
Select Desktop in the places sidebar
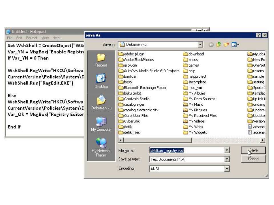point(101,81)
